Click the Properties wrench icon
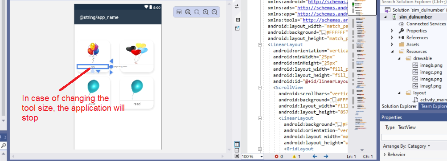The image size is (447, 161). 402,30
